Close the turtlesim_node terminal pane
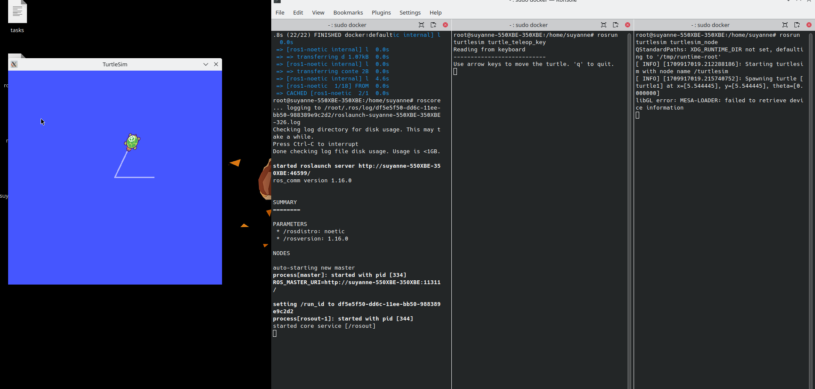The width and height of the screenshot is (815, 389). 809,25
